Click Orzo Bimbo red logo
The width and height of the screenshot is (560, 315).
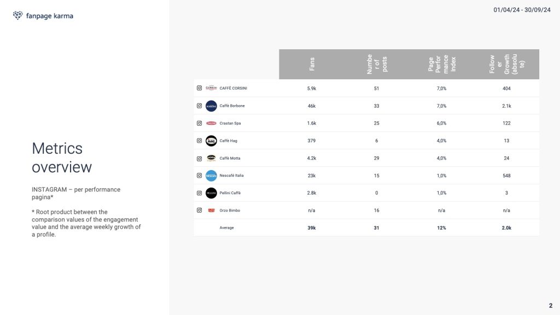211,211
